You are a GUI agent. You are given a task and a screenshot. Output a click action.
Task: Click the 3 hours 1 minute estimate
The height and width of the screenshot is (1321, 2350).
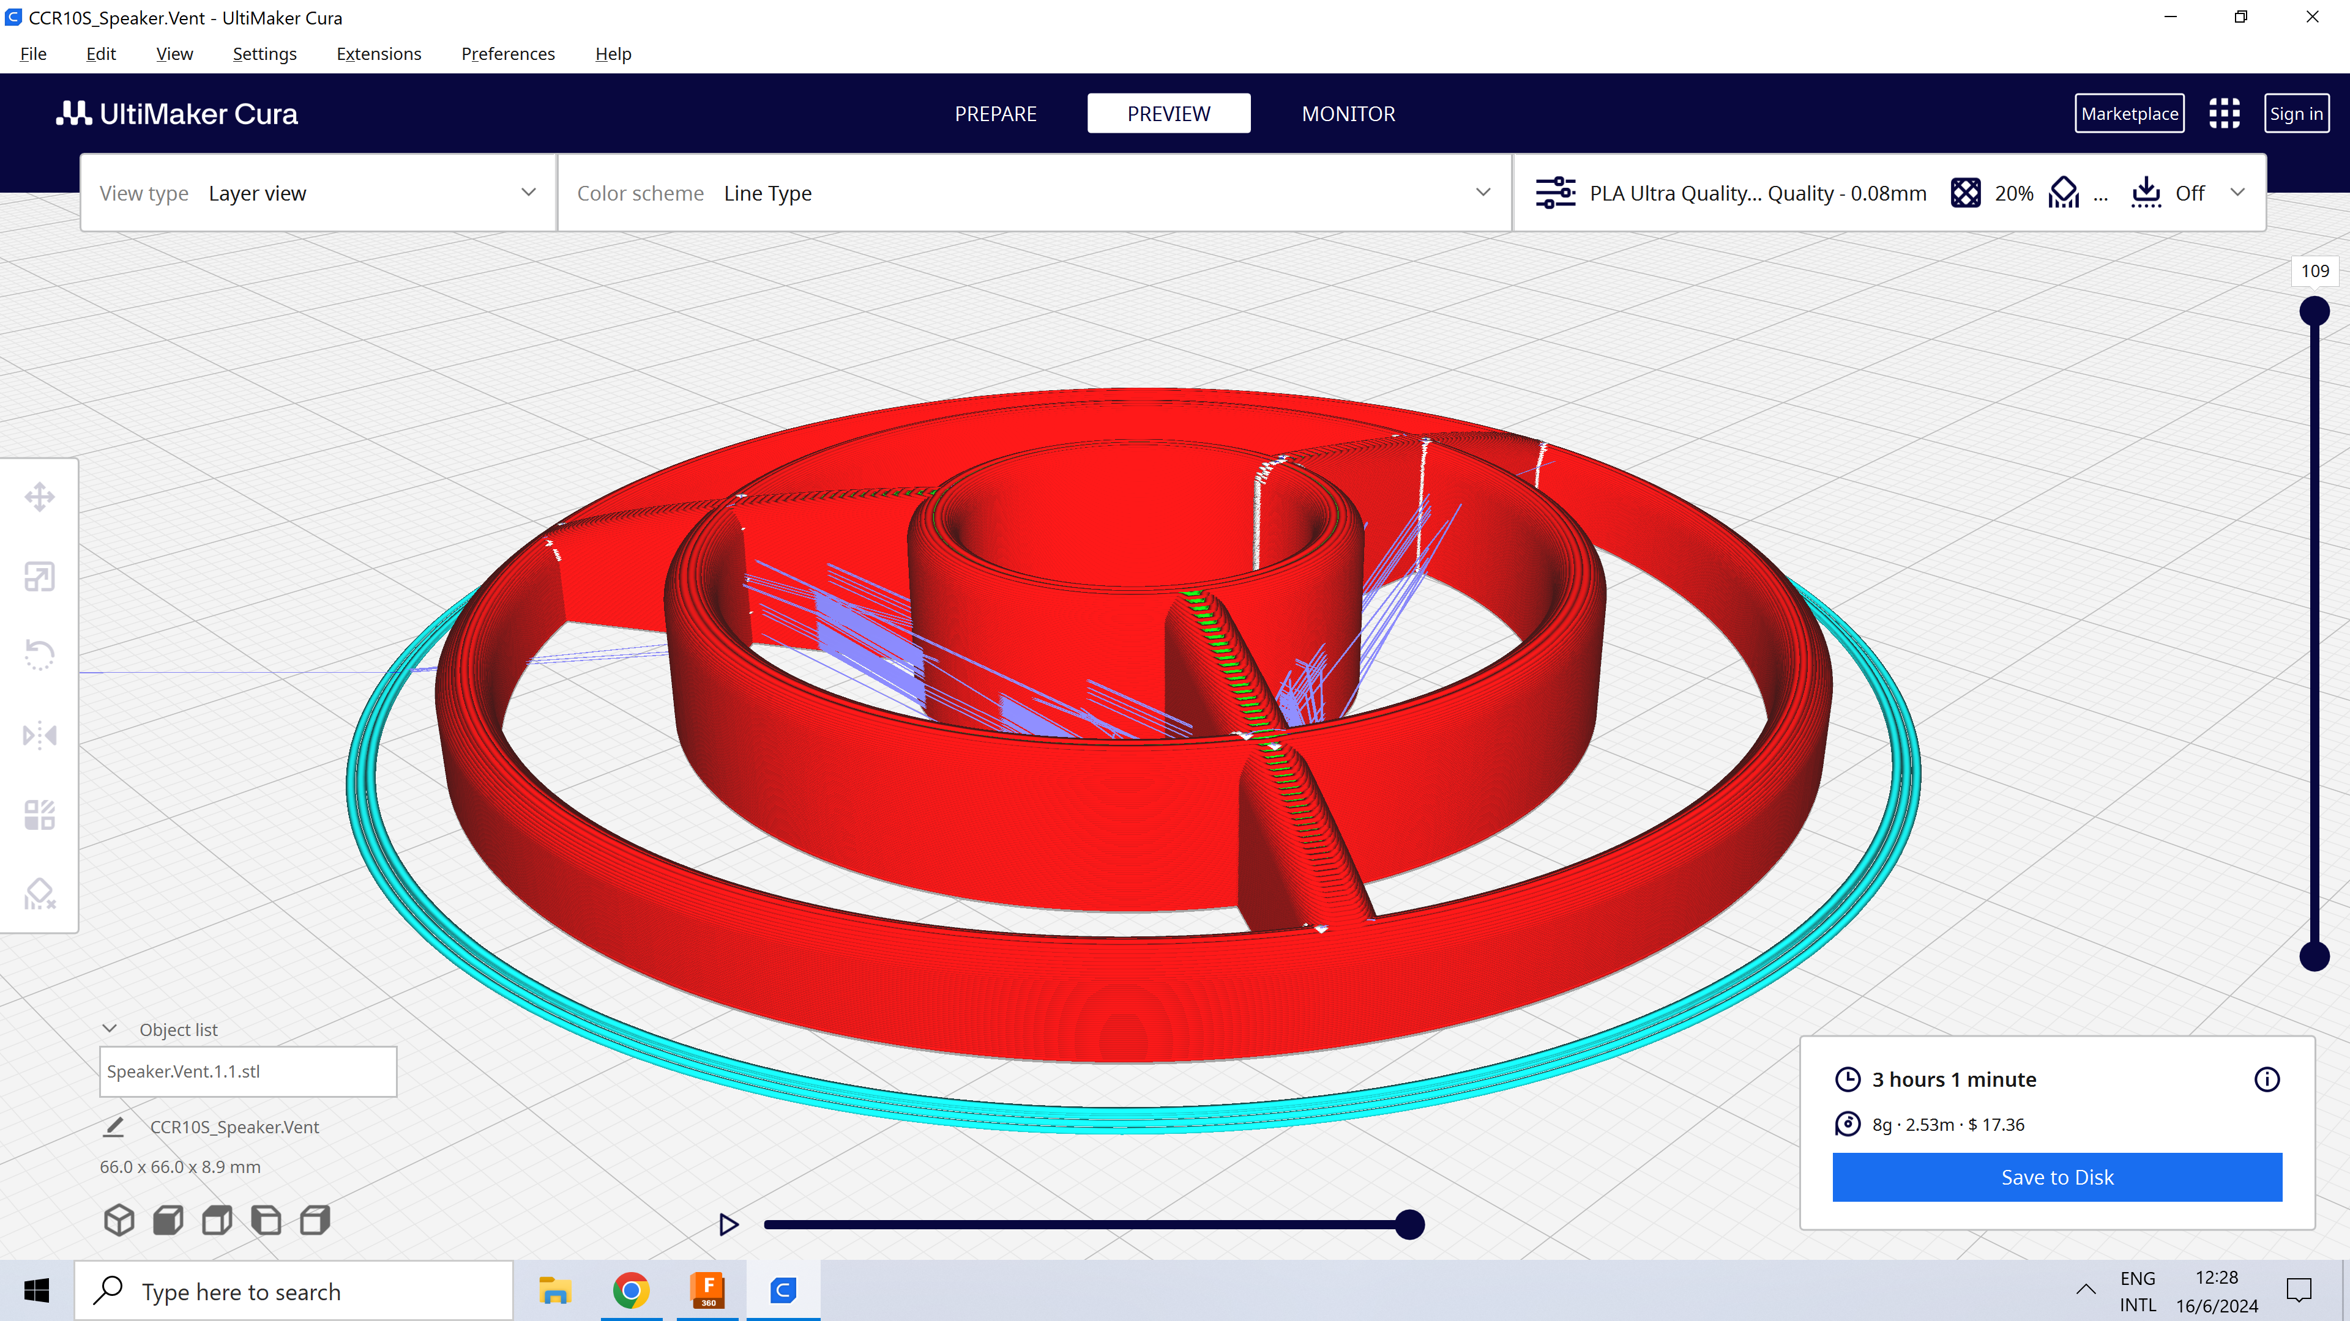pyautogui.click(x=1954, y=1079)
